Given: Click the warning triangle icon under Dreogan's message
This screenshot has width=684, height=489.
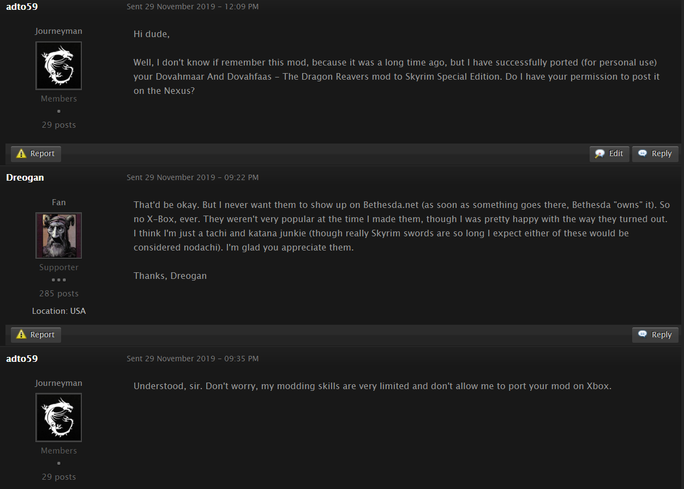Looking at the screenshot, I should pyautogui.click(x=22, y=335).
